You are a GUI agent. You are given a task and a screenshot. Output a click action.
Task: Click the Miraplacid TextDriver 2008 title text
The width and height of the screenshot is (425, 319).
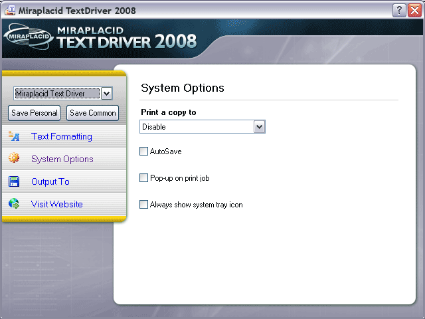tap(77, 11)
